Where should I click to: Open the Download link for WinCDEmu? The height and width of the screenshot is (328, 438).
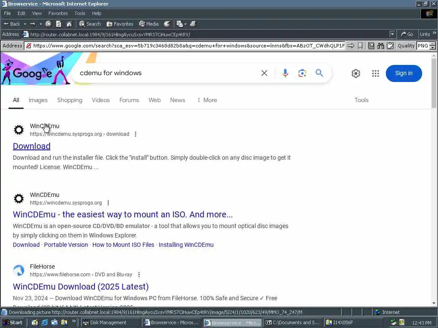pos(32,146)
